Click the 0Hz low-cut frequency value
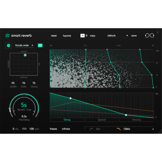The width and height of the screenshot is (162, 162). pos(98,129)
